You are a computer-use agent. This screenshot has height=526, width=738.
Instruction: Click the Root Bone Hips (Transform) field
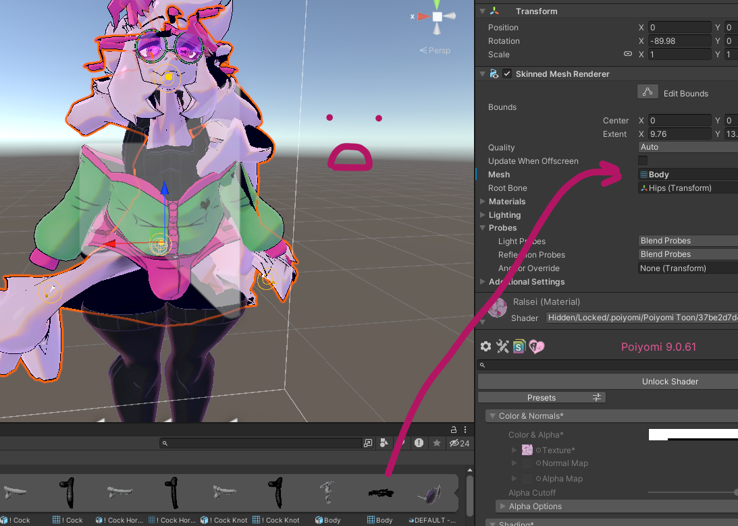[688, 188]
